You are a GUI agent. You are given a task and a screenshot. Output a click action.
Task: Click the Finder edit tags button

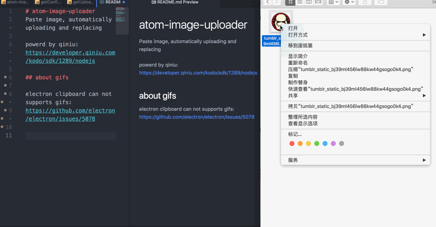[x=381, y=2]
